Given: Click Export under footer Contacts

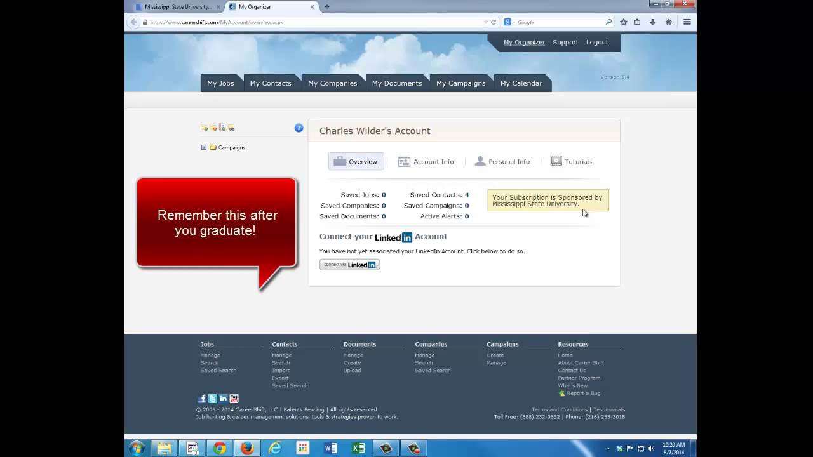Looking at the screenshot, I should click(x=280, y=378).
